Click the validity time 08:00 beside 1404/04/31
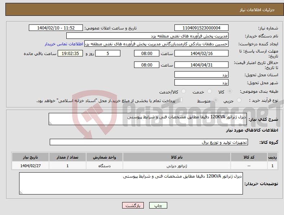The image size is (284, 215). (x=147, y=65)
